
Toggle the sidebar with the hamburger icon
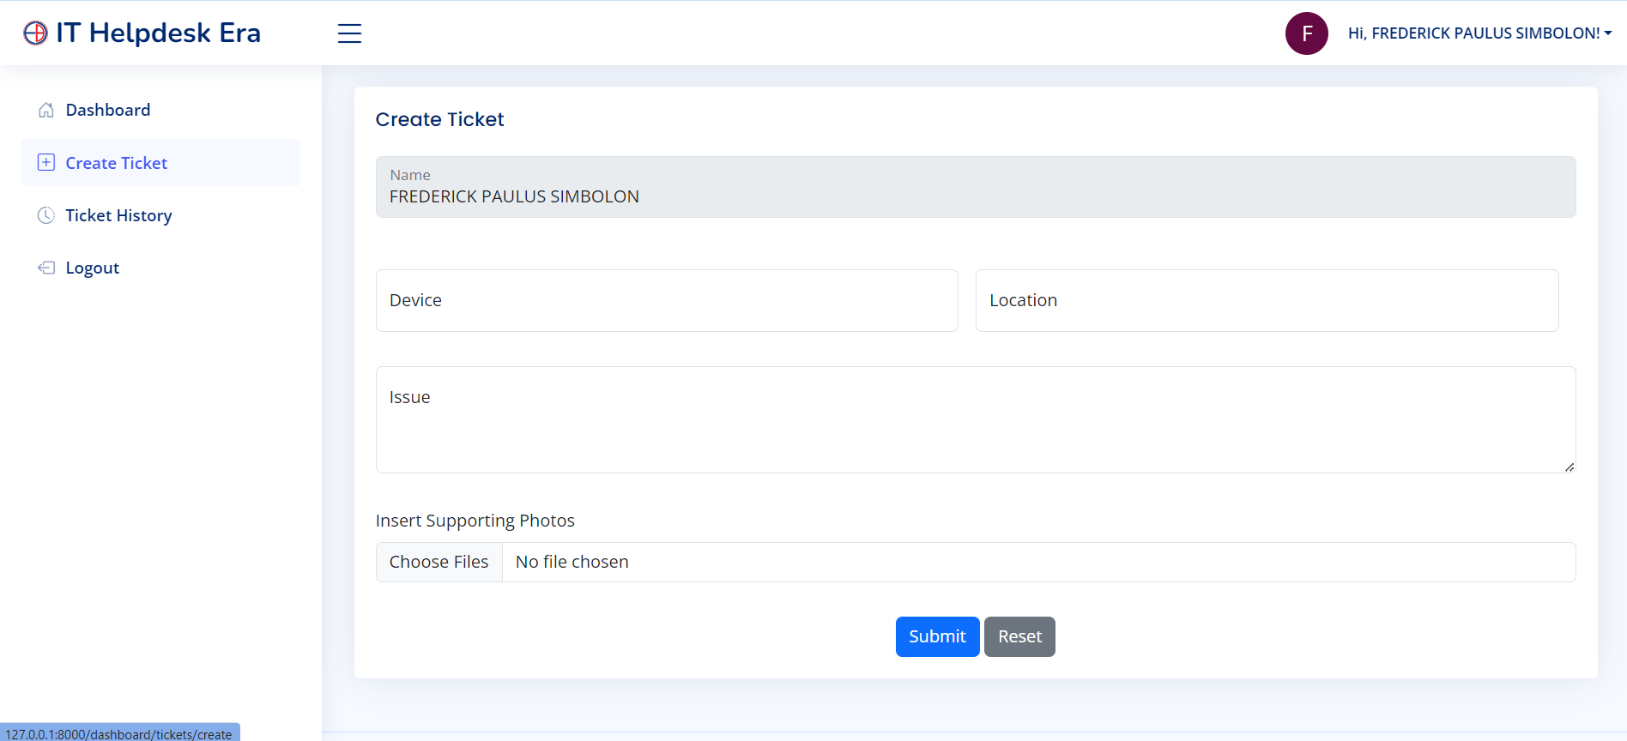[349, 33]
